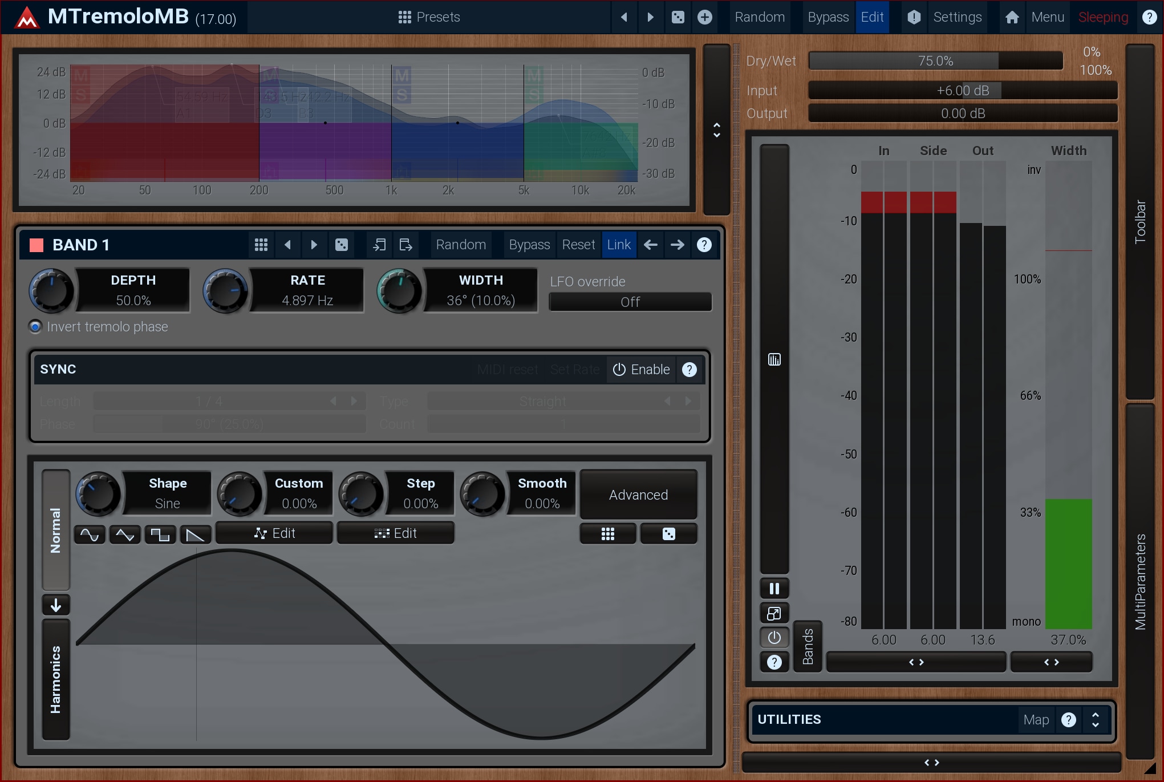Open the Band 1 presets grid icon
The width and height of the screenshot is (1164, 782).
point(261,245)
